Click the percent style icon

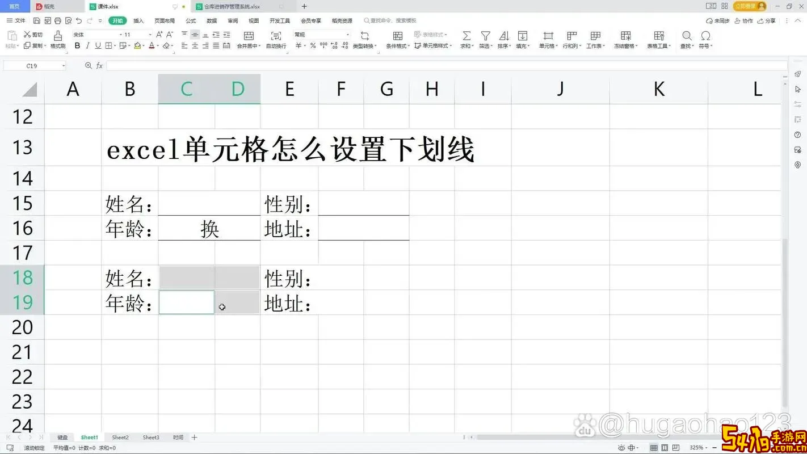coord(313,45)
